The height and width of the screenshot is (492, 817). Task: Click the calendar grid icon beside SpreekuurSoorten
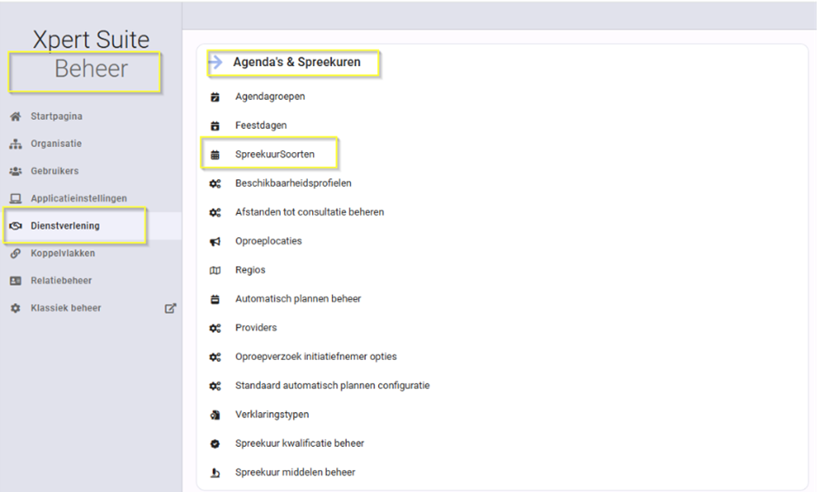coord(216,155)
